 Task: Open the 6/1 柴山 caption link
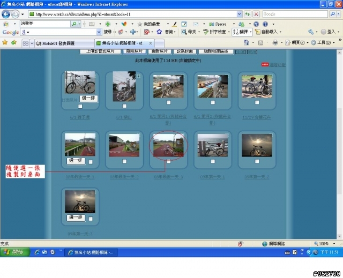pos(124,117)
